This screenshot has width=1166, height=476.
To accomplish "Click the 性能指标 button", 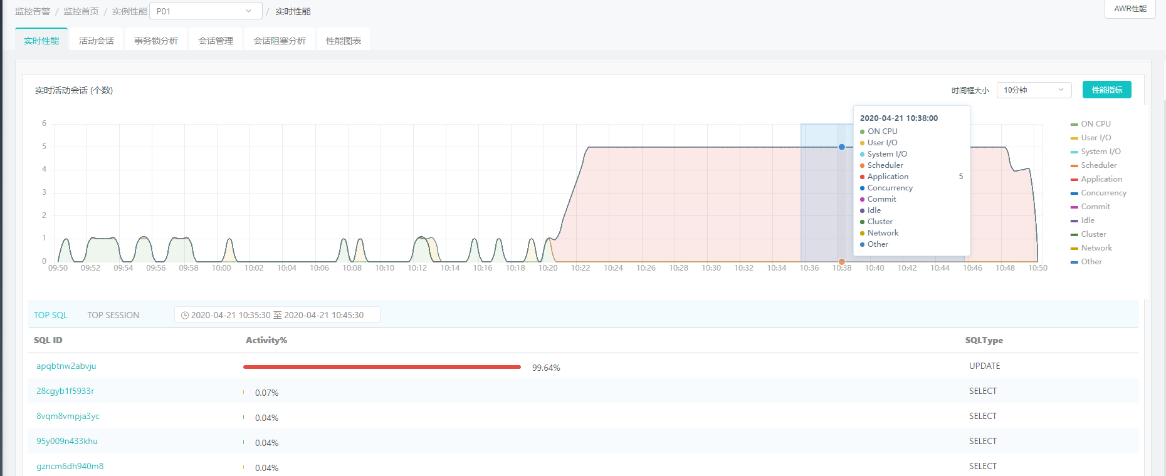I will [x=1107, y=90].
